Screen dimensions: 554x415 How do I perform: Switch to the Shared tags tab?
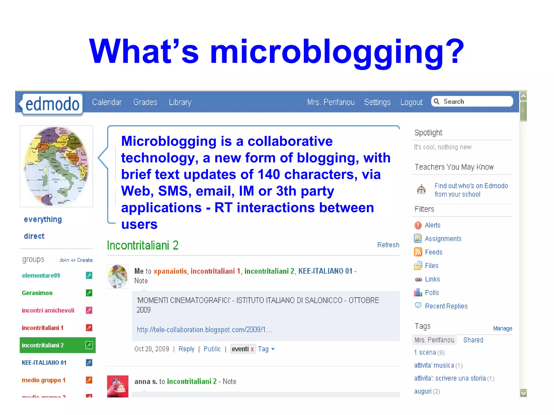[x=473, y=340]
